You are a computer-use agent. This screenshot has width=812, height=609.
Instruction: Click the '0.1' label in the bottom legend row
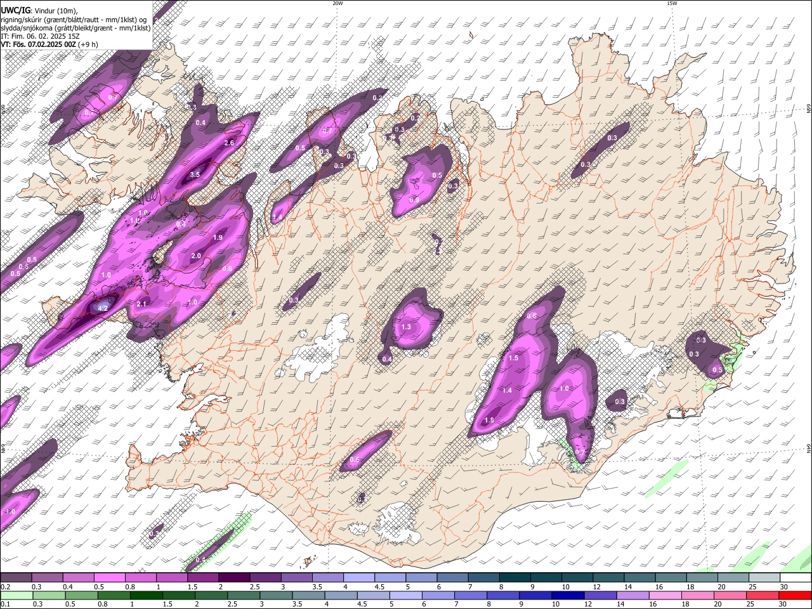point(5,605)
